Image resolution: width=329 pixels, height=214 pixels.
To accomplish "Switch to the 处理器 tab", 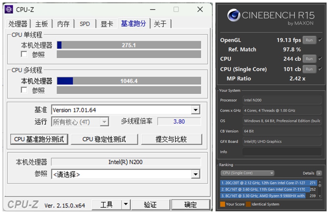I will (x=18, y=24).
